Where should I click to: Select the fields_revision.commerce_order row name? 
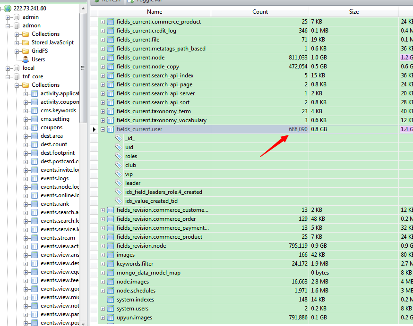156,219
